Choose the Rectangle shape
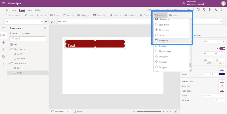 pos(172,41)
